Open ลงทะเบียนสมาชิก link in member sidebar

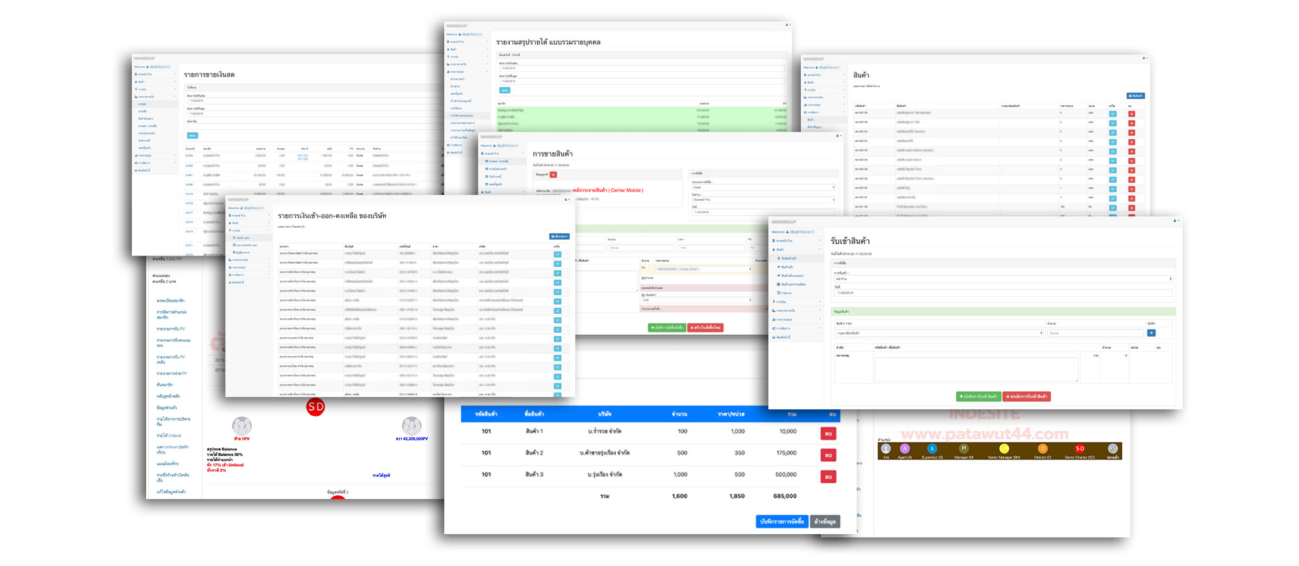(171, 301)
